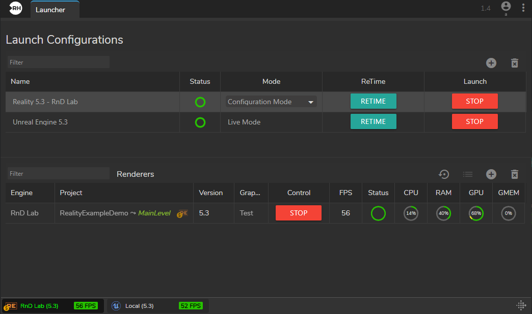This screenshot has height=314, width=532.
Task: Click the GPU column header
Action: click(476, 193)
